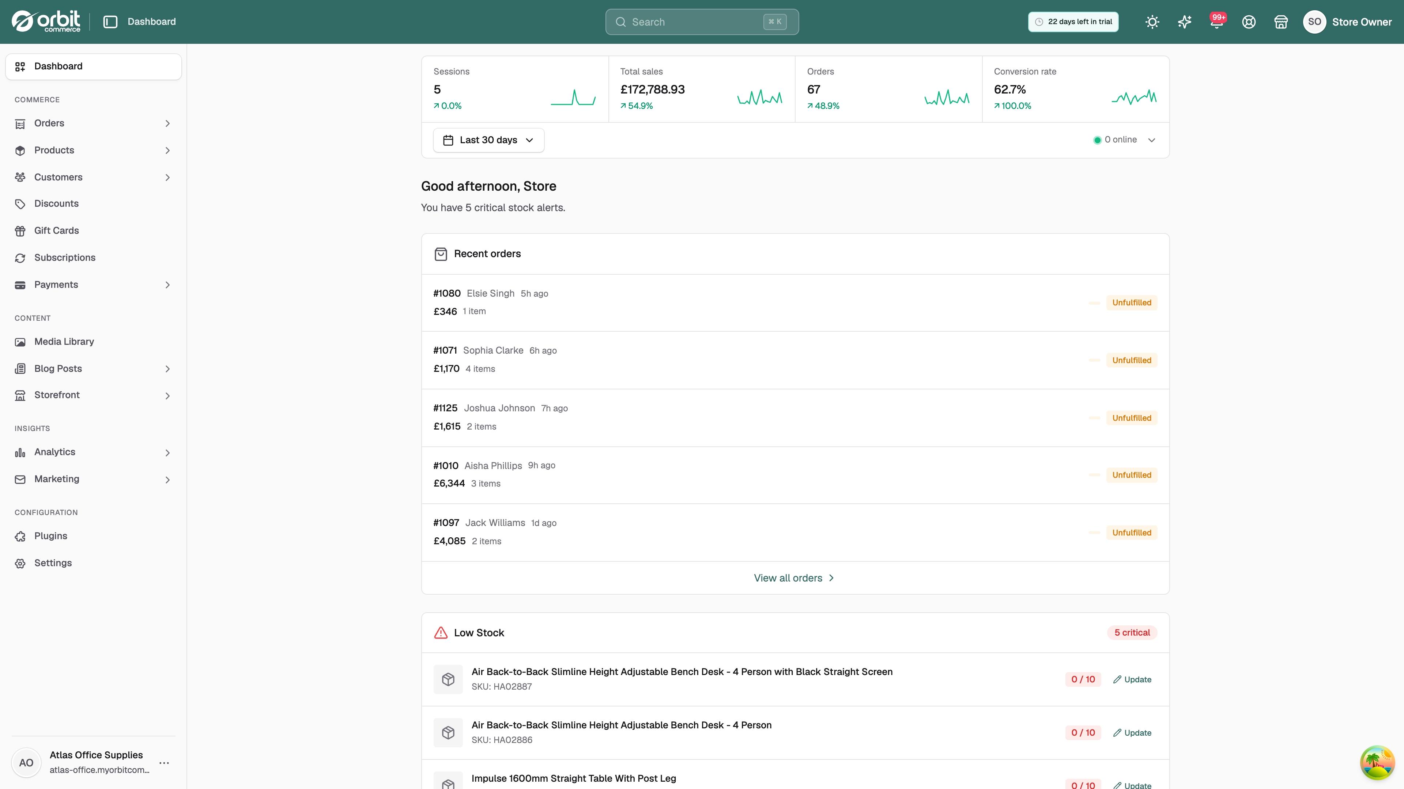Click the Gift Cards gift icon
The image size is (1404, 789).
point(20,231)
